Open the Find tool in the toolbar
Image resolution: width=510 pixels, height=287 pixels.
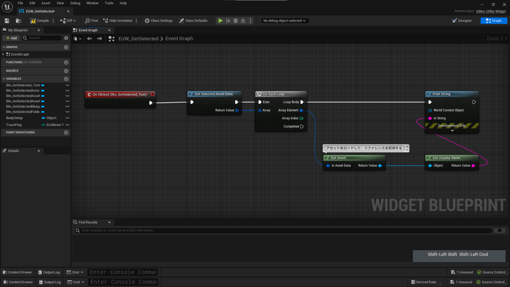91,20
